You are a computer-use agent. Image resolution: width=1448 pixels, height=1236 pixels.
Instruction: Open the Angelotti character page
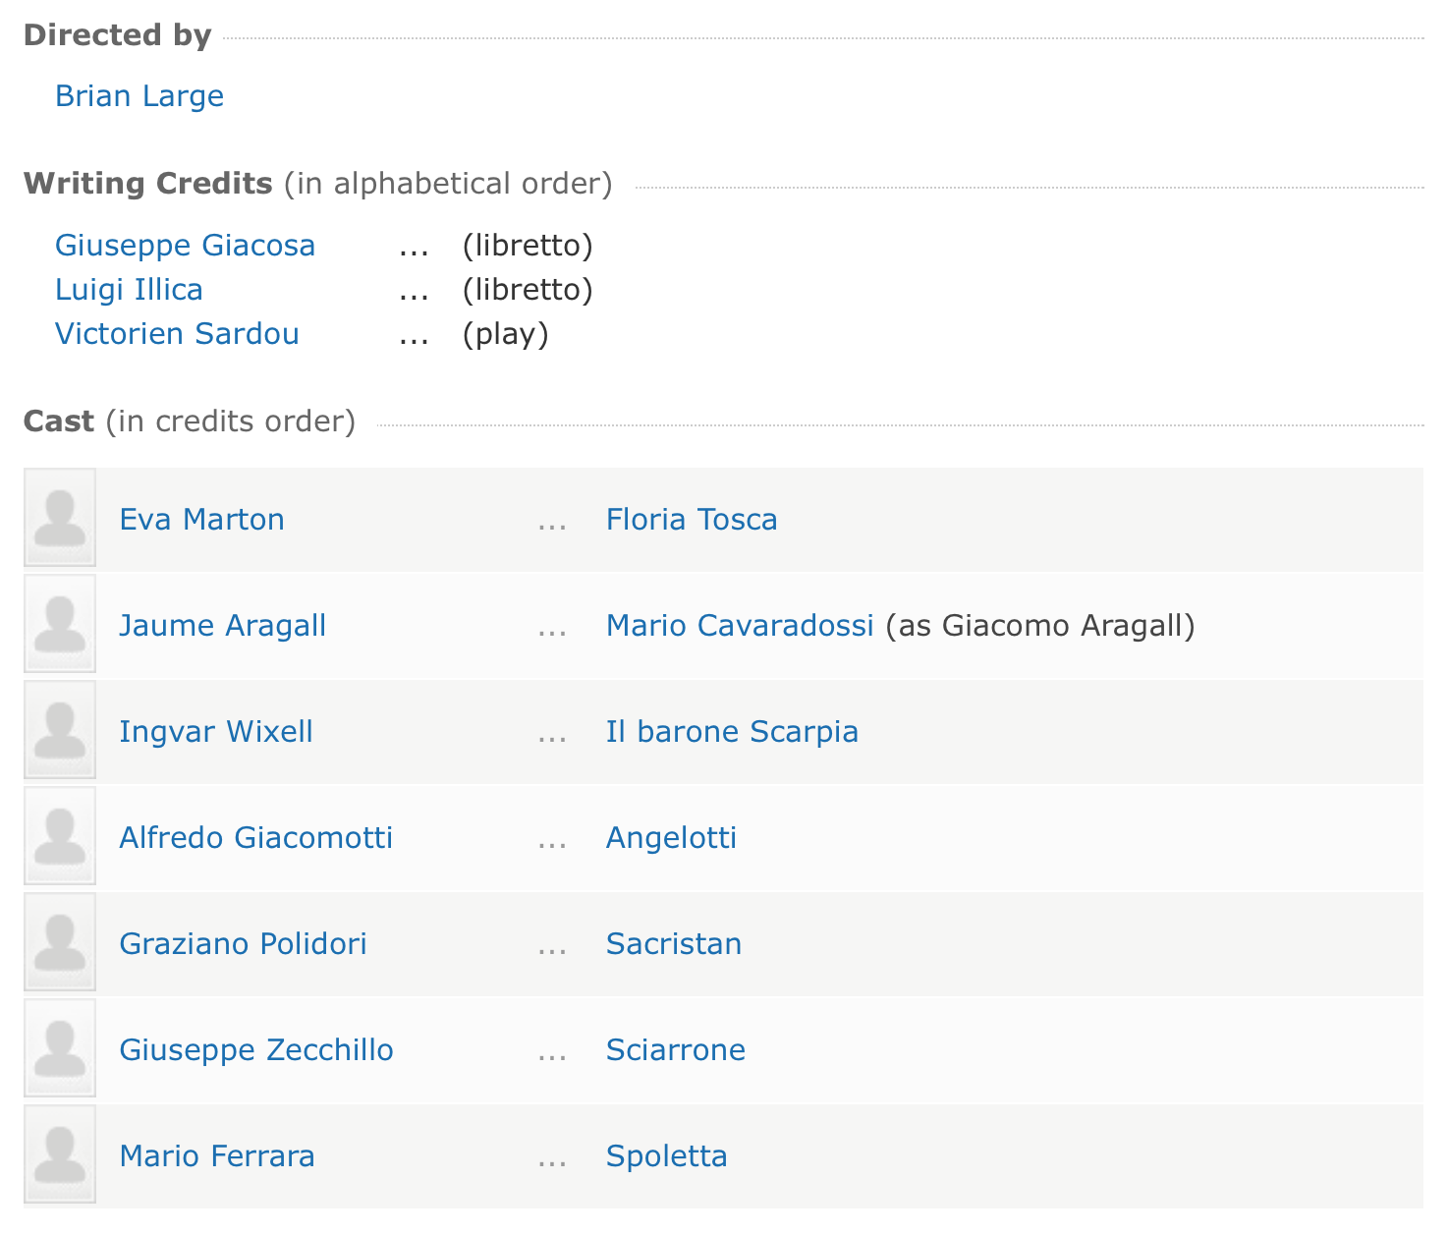tap(671, 837)
